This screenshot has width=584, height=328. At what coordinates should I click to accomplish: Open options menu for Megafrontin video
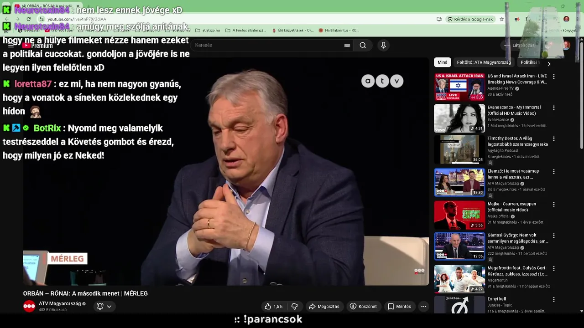[x=554, y=268]
